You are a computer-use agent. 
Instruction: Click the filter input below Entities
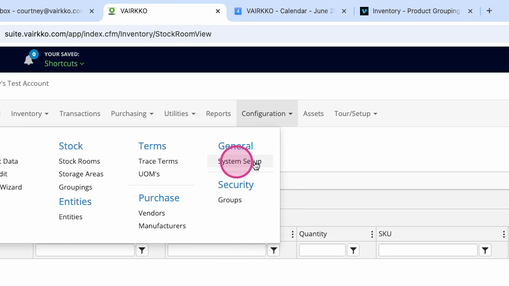(x=85, y=251)
